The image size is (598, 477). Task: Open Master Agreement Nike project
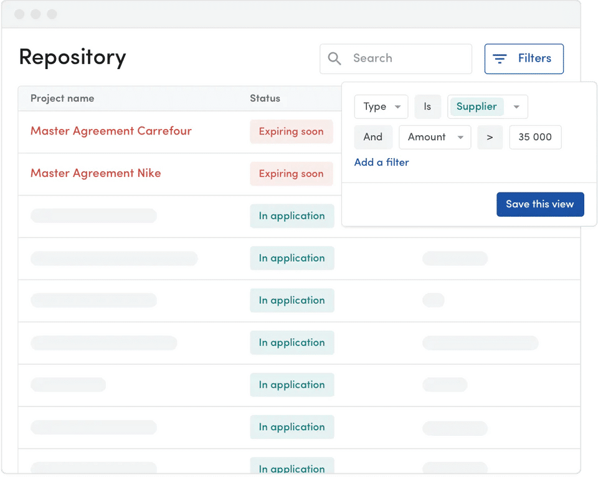96,173
